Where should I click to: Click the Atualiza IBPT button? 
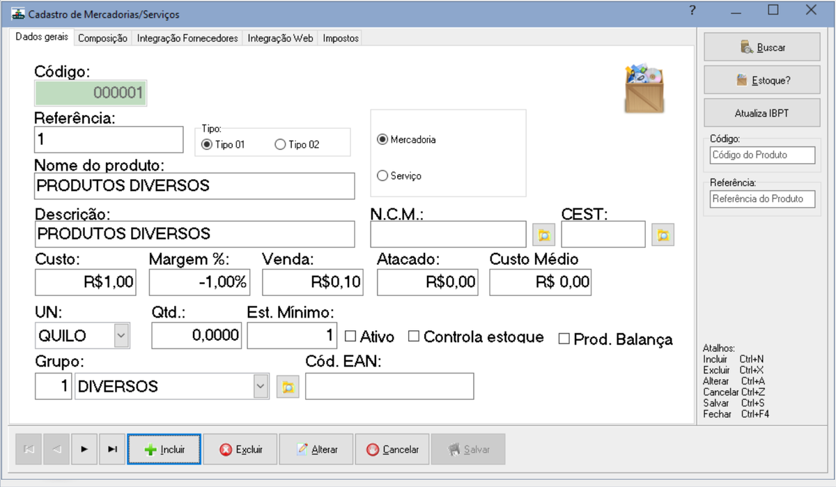[761, 113]
